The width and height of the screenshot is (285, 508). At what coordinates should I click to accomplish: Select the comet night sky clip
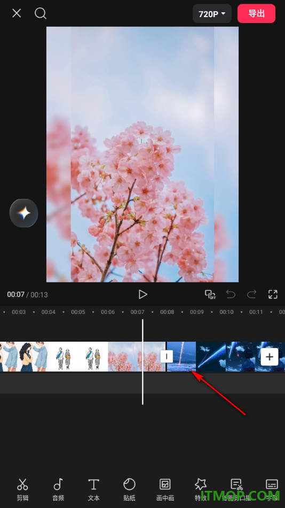[211, 357]
